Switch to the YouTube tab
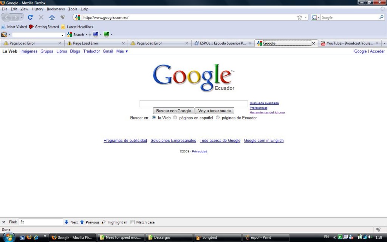 tap(350, 43)
